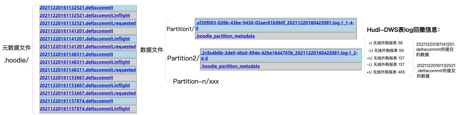Select 20211220161141201.deltacommit.inflight link
This screenshot has width=457, height=115.
(x=85, y=39)
